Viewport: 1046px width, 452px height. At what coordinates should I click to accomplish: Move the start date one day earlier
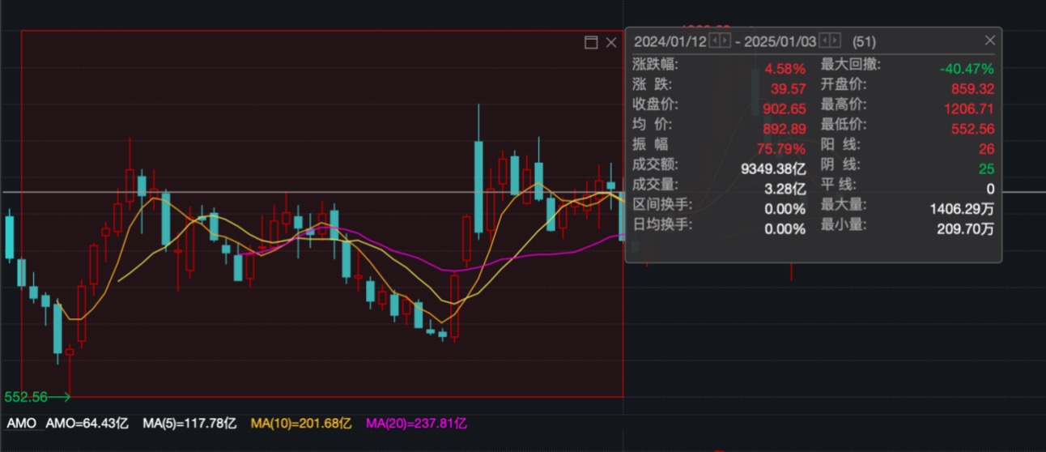coord(714,41)
